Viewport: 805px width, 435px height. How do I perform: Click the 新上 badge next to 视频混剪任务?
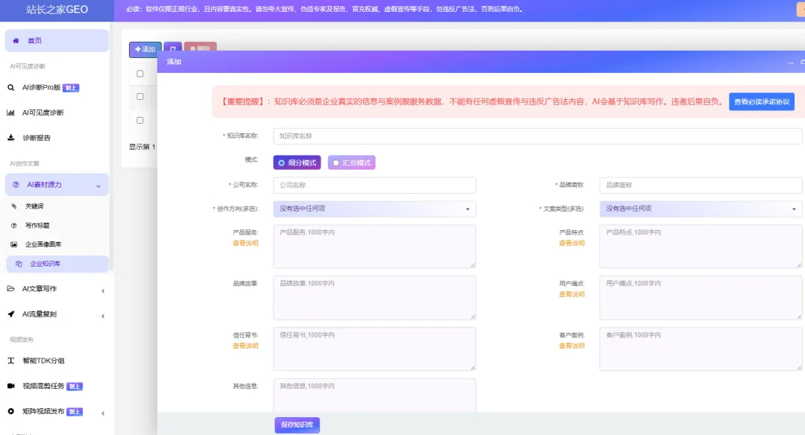pyautogui.click(x=75, y=387)
